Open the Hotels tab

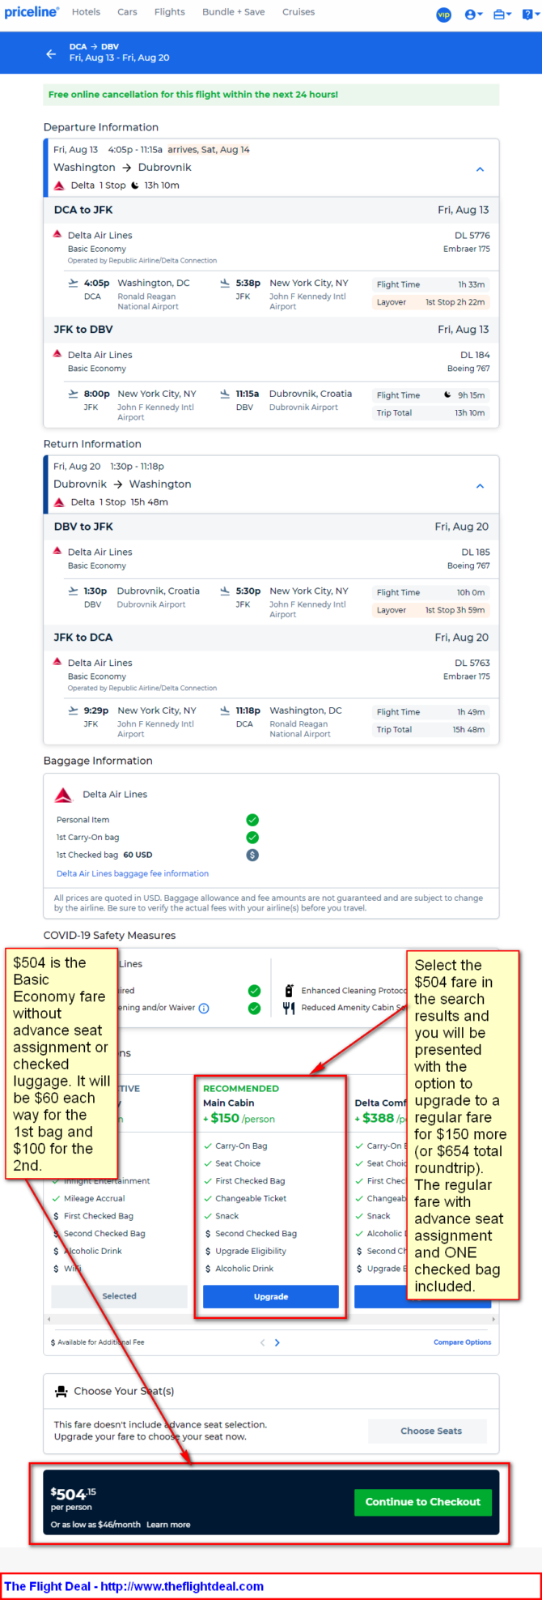click(x=86, y=12)
